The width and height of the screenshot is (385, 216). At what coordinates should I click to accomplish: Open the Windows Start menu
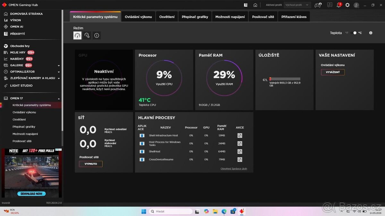[x=144, y=211]
